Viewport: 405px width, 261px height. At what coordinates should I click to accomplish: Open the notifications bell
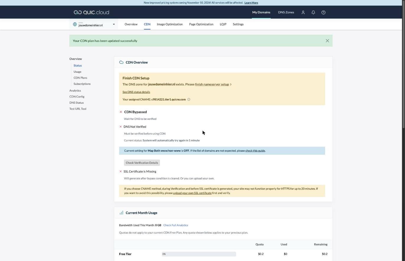click(313, 12)
